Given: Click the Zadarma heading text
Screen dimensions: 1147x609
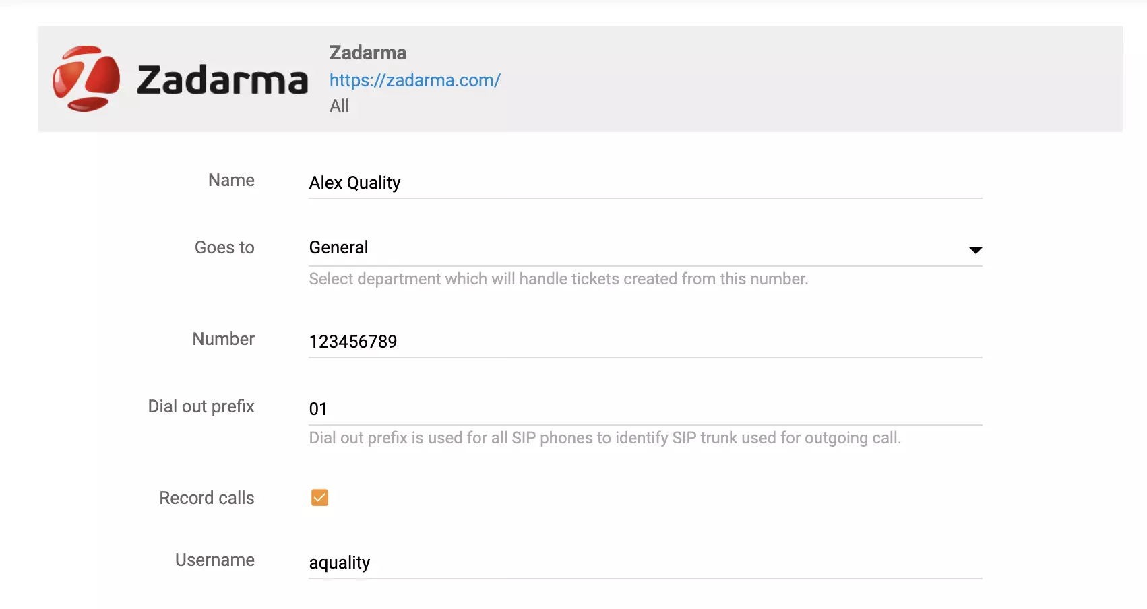Looking at the screenshot, I should click(368, 53).
